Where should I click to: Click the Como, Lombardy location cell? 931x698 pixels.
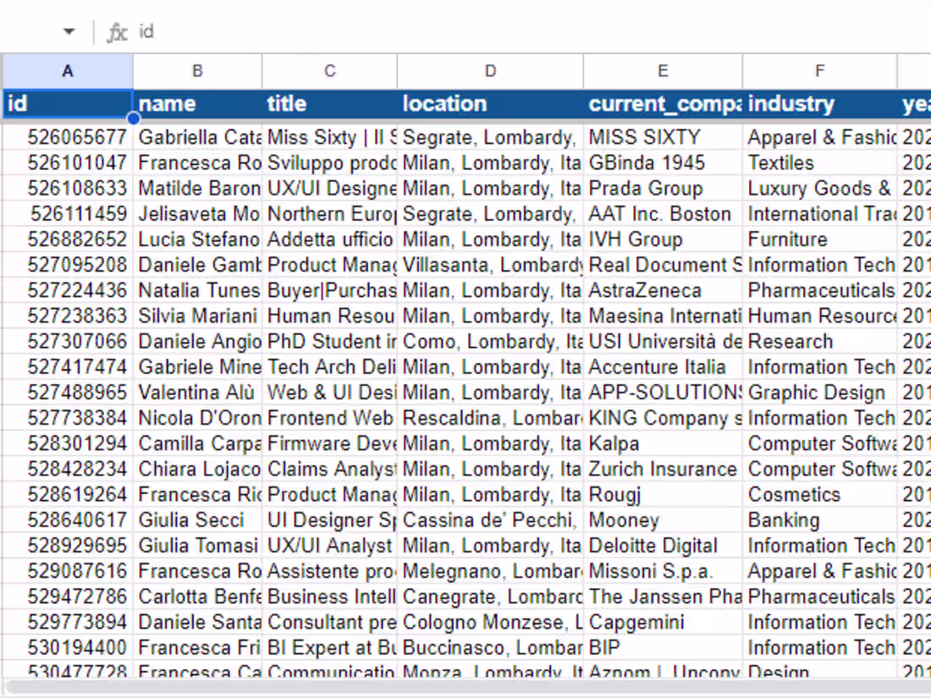[x=489, y=342]
